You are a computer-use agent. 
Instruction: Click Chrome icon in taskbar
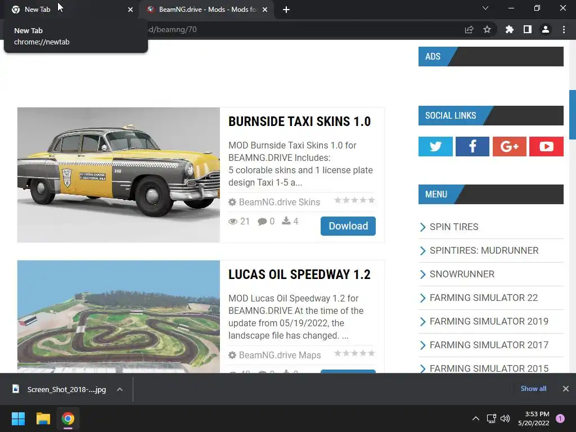point(67,418)
